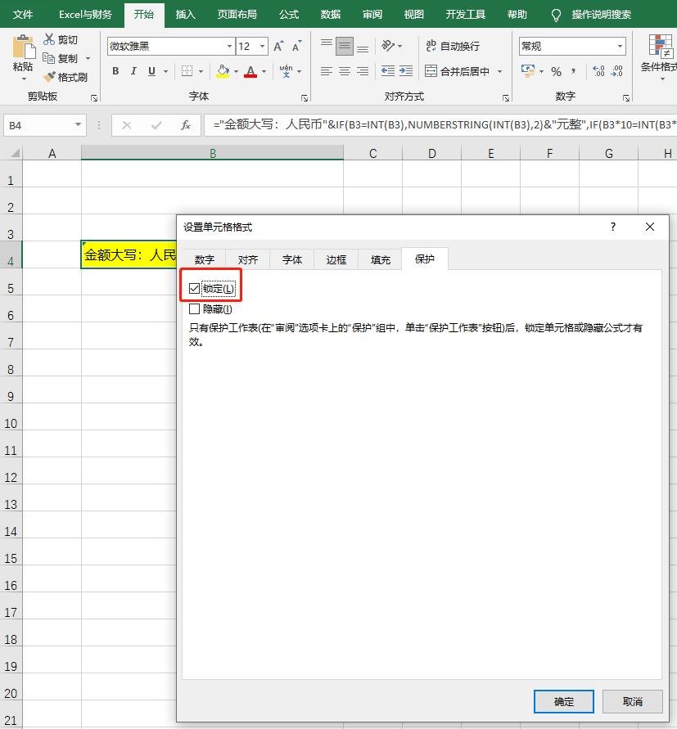This screenshot has height=729, width=677.
Task: Apply italic formatting with the I icon
Action: pyautogui.click(x=133, y=71)
